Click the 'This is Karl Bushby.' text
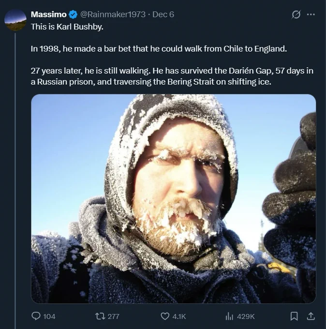 pyautogui.click(x=67, y=26)
